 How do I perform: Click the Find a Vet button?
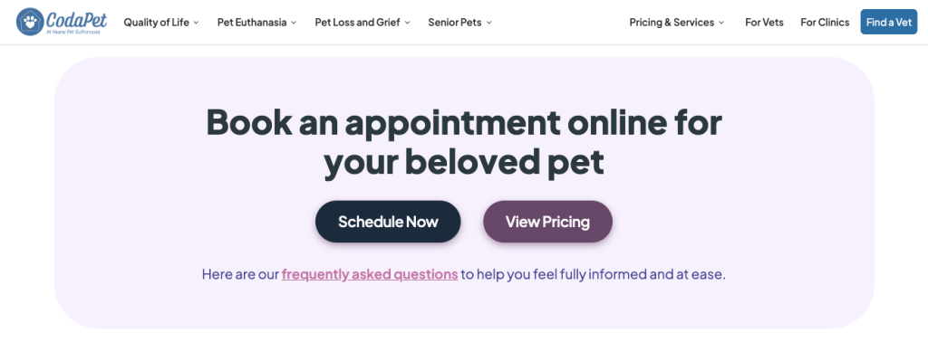(x=889, y=22)
